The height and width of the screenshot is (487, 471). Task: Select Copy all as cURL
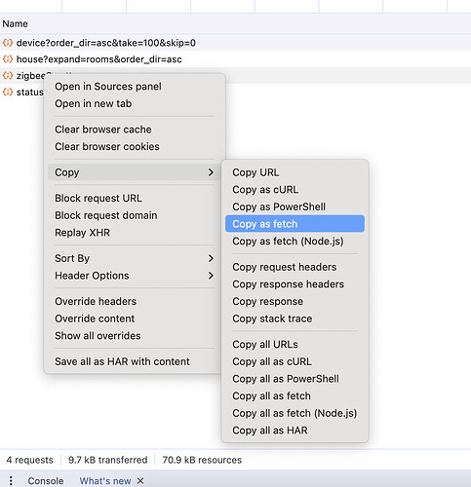[x=294, y=361]
